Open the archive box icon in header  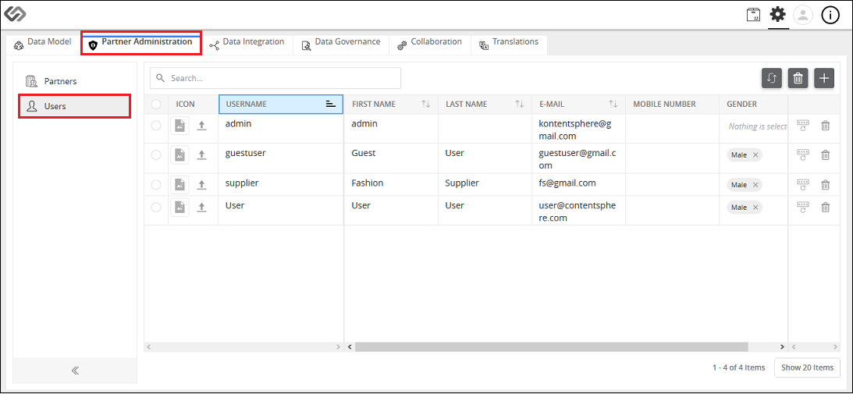coord(753,16)
